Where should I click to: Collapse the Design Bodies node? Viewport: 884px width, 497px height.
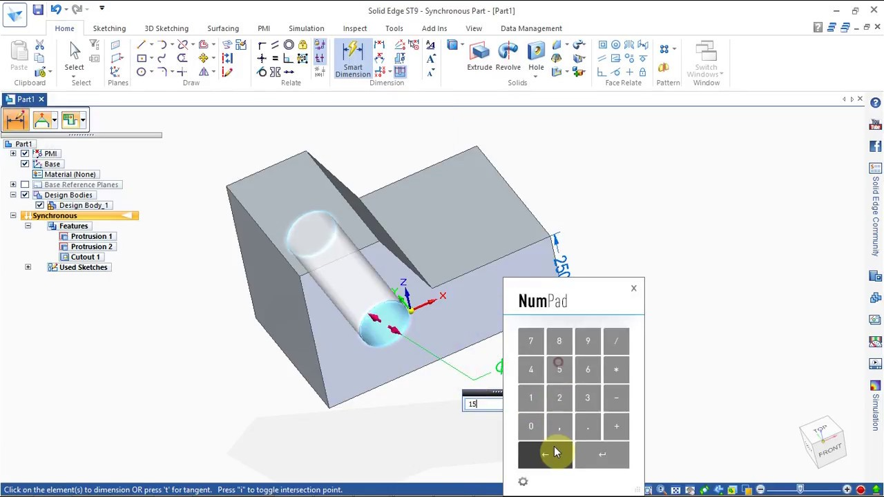coord(13,195)
